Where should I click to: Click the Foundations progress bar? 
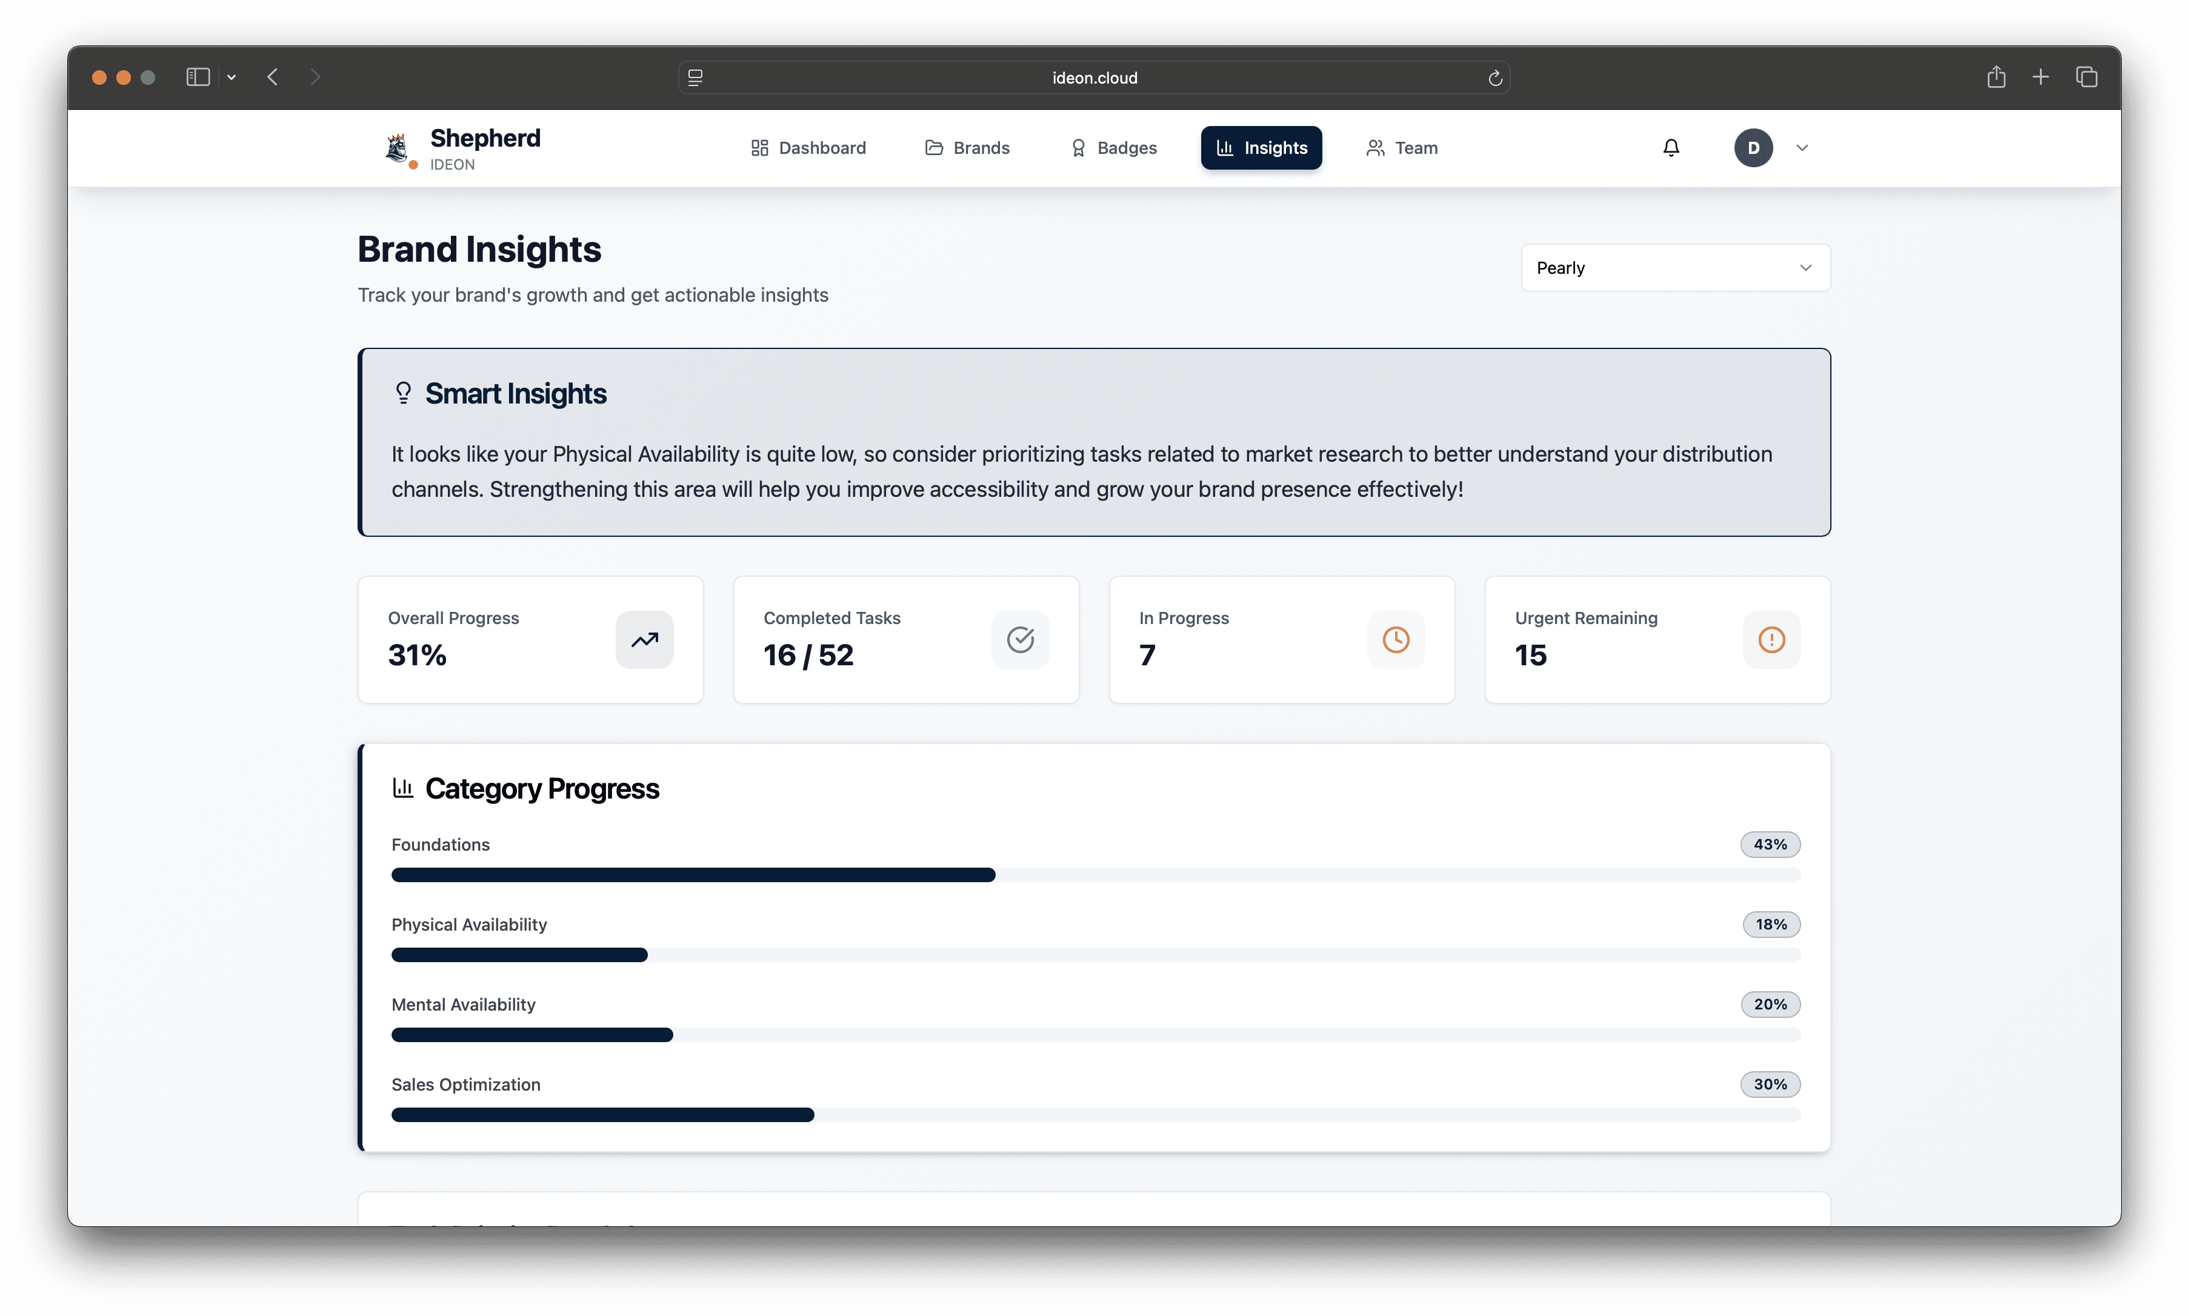pyautogui.click(x=1095, y=876)
